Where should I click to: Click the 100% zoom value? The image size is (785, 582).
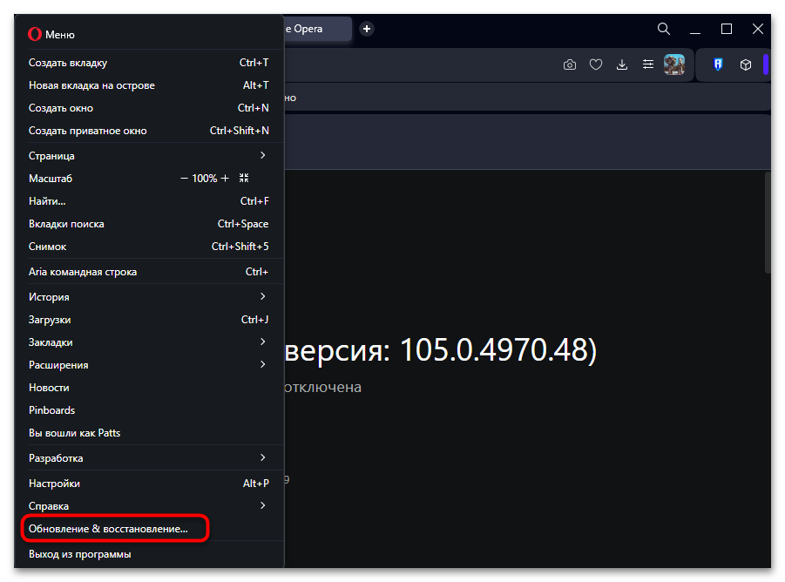coord(204,178)
